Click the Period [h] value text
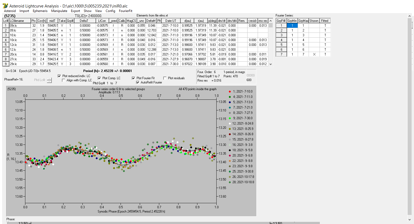The height and width of the screenshot is (224, 414). pos(108,71)
